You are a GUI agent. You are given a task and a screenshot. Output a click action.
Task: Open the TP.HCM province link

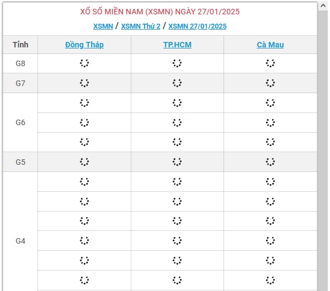coord(178,45)
